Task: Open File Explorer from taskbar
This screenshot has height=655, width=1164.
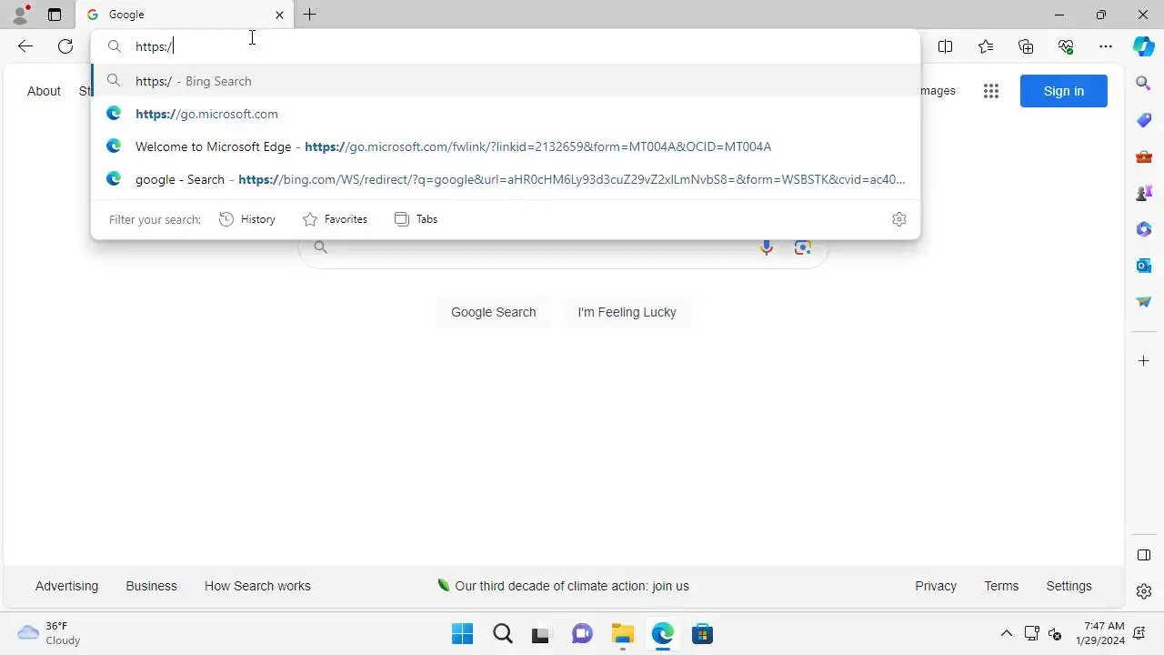Action: point(622,634)
